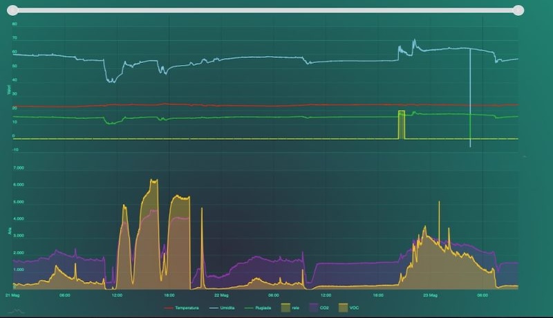
Task: Click the "21 Mag" x-axis date label
Action: coord(12,294)
